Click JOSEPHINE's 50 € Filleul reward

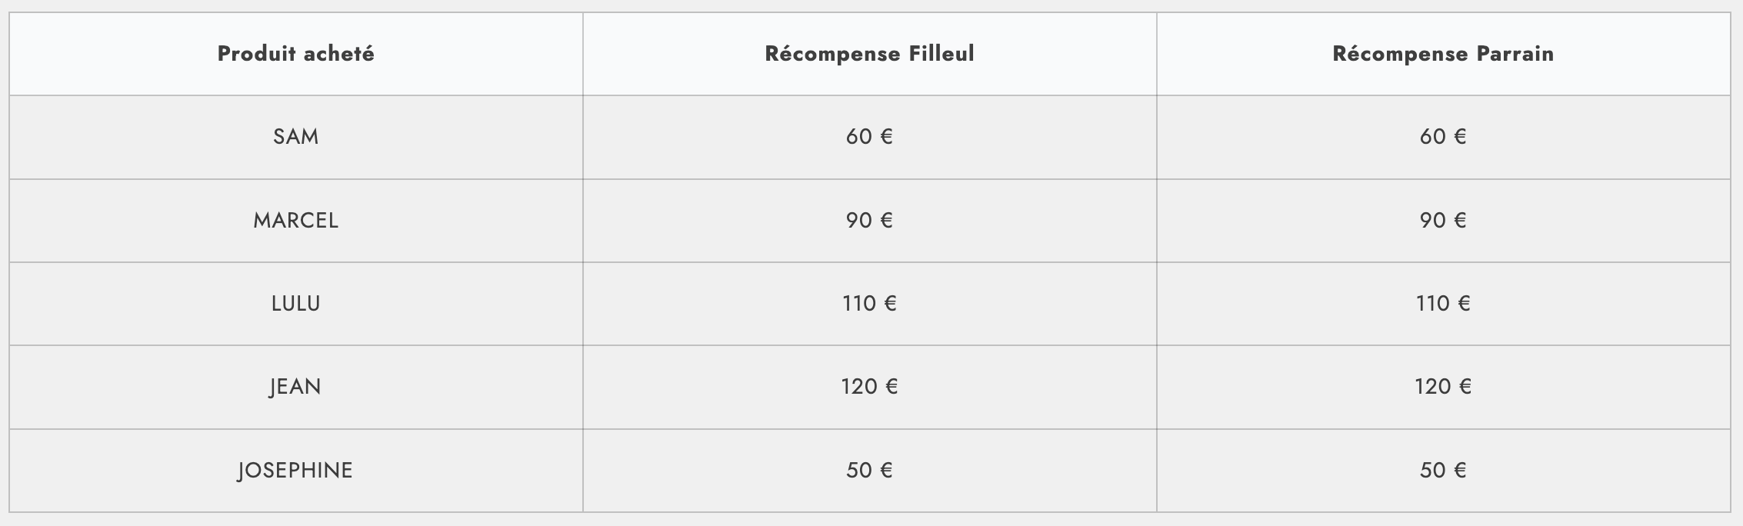tap(869, 471)
